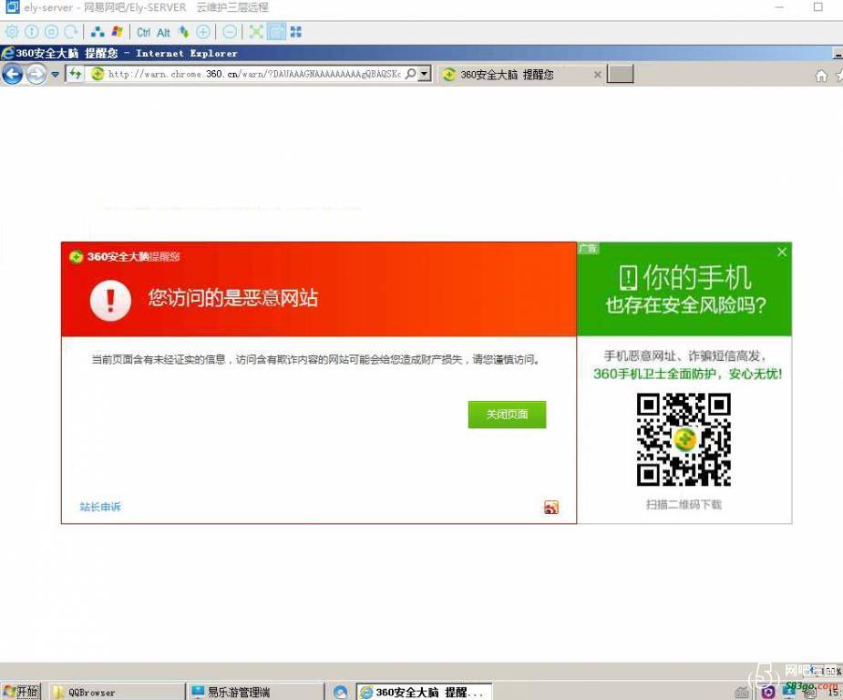843x700 pixels.
Task: Open the remote session settings gear icon
Action: click(12, 32)
